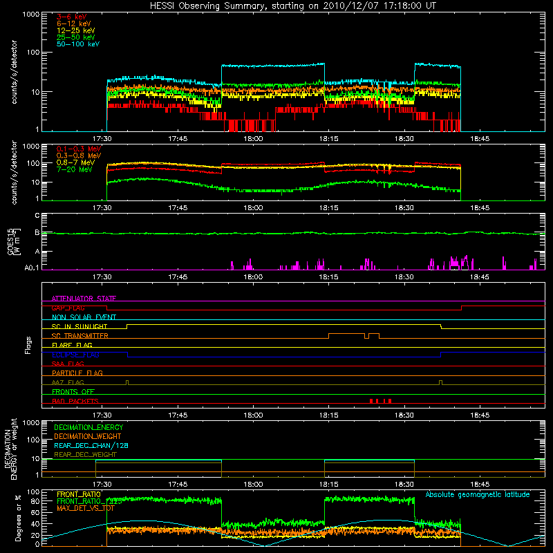Click the REAR_DEC_WEIGHT legend entry
Viewport: 553px width, 553px height.
click(x=85, y=455)
